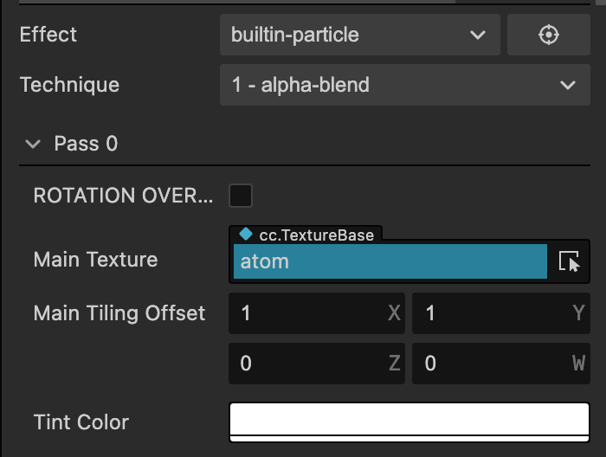Viewport: 606px width, 457px height.
Task: Collapse the Pass 0 section chevron
Action: pos(33,145)
